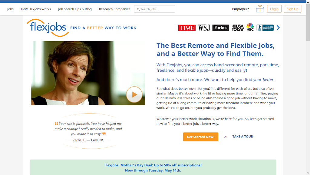Screen dimensions: 310x175
Task: Click the BBB Accredited Business badge
Action: (x=265, y=28)
